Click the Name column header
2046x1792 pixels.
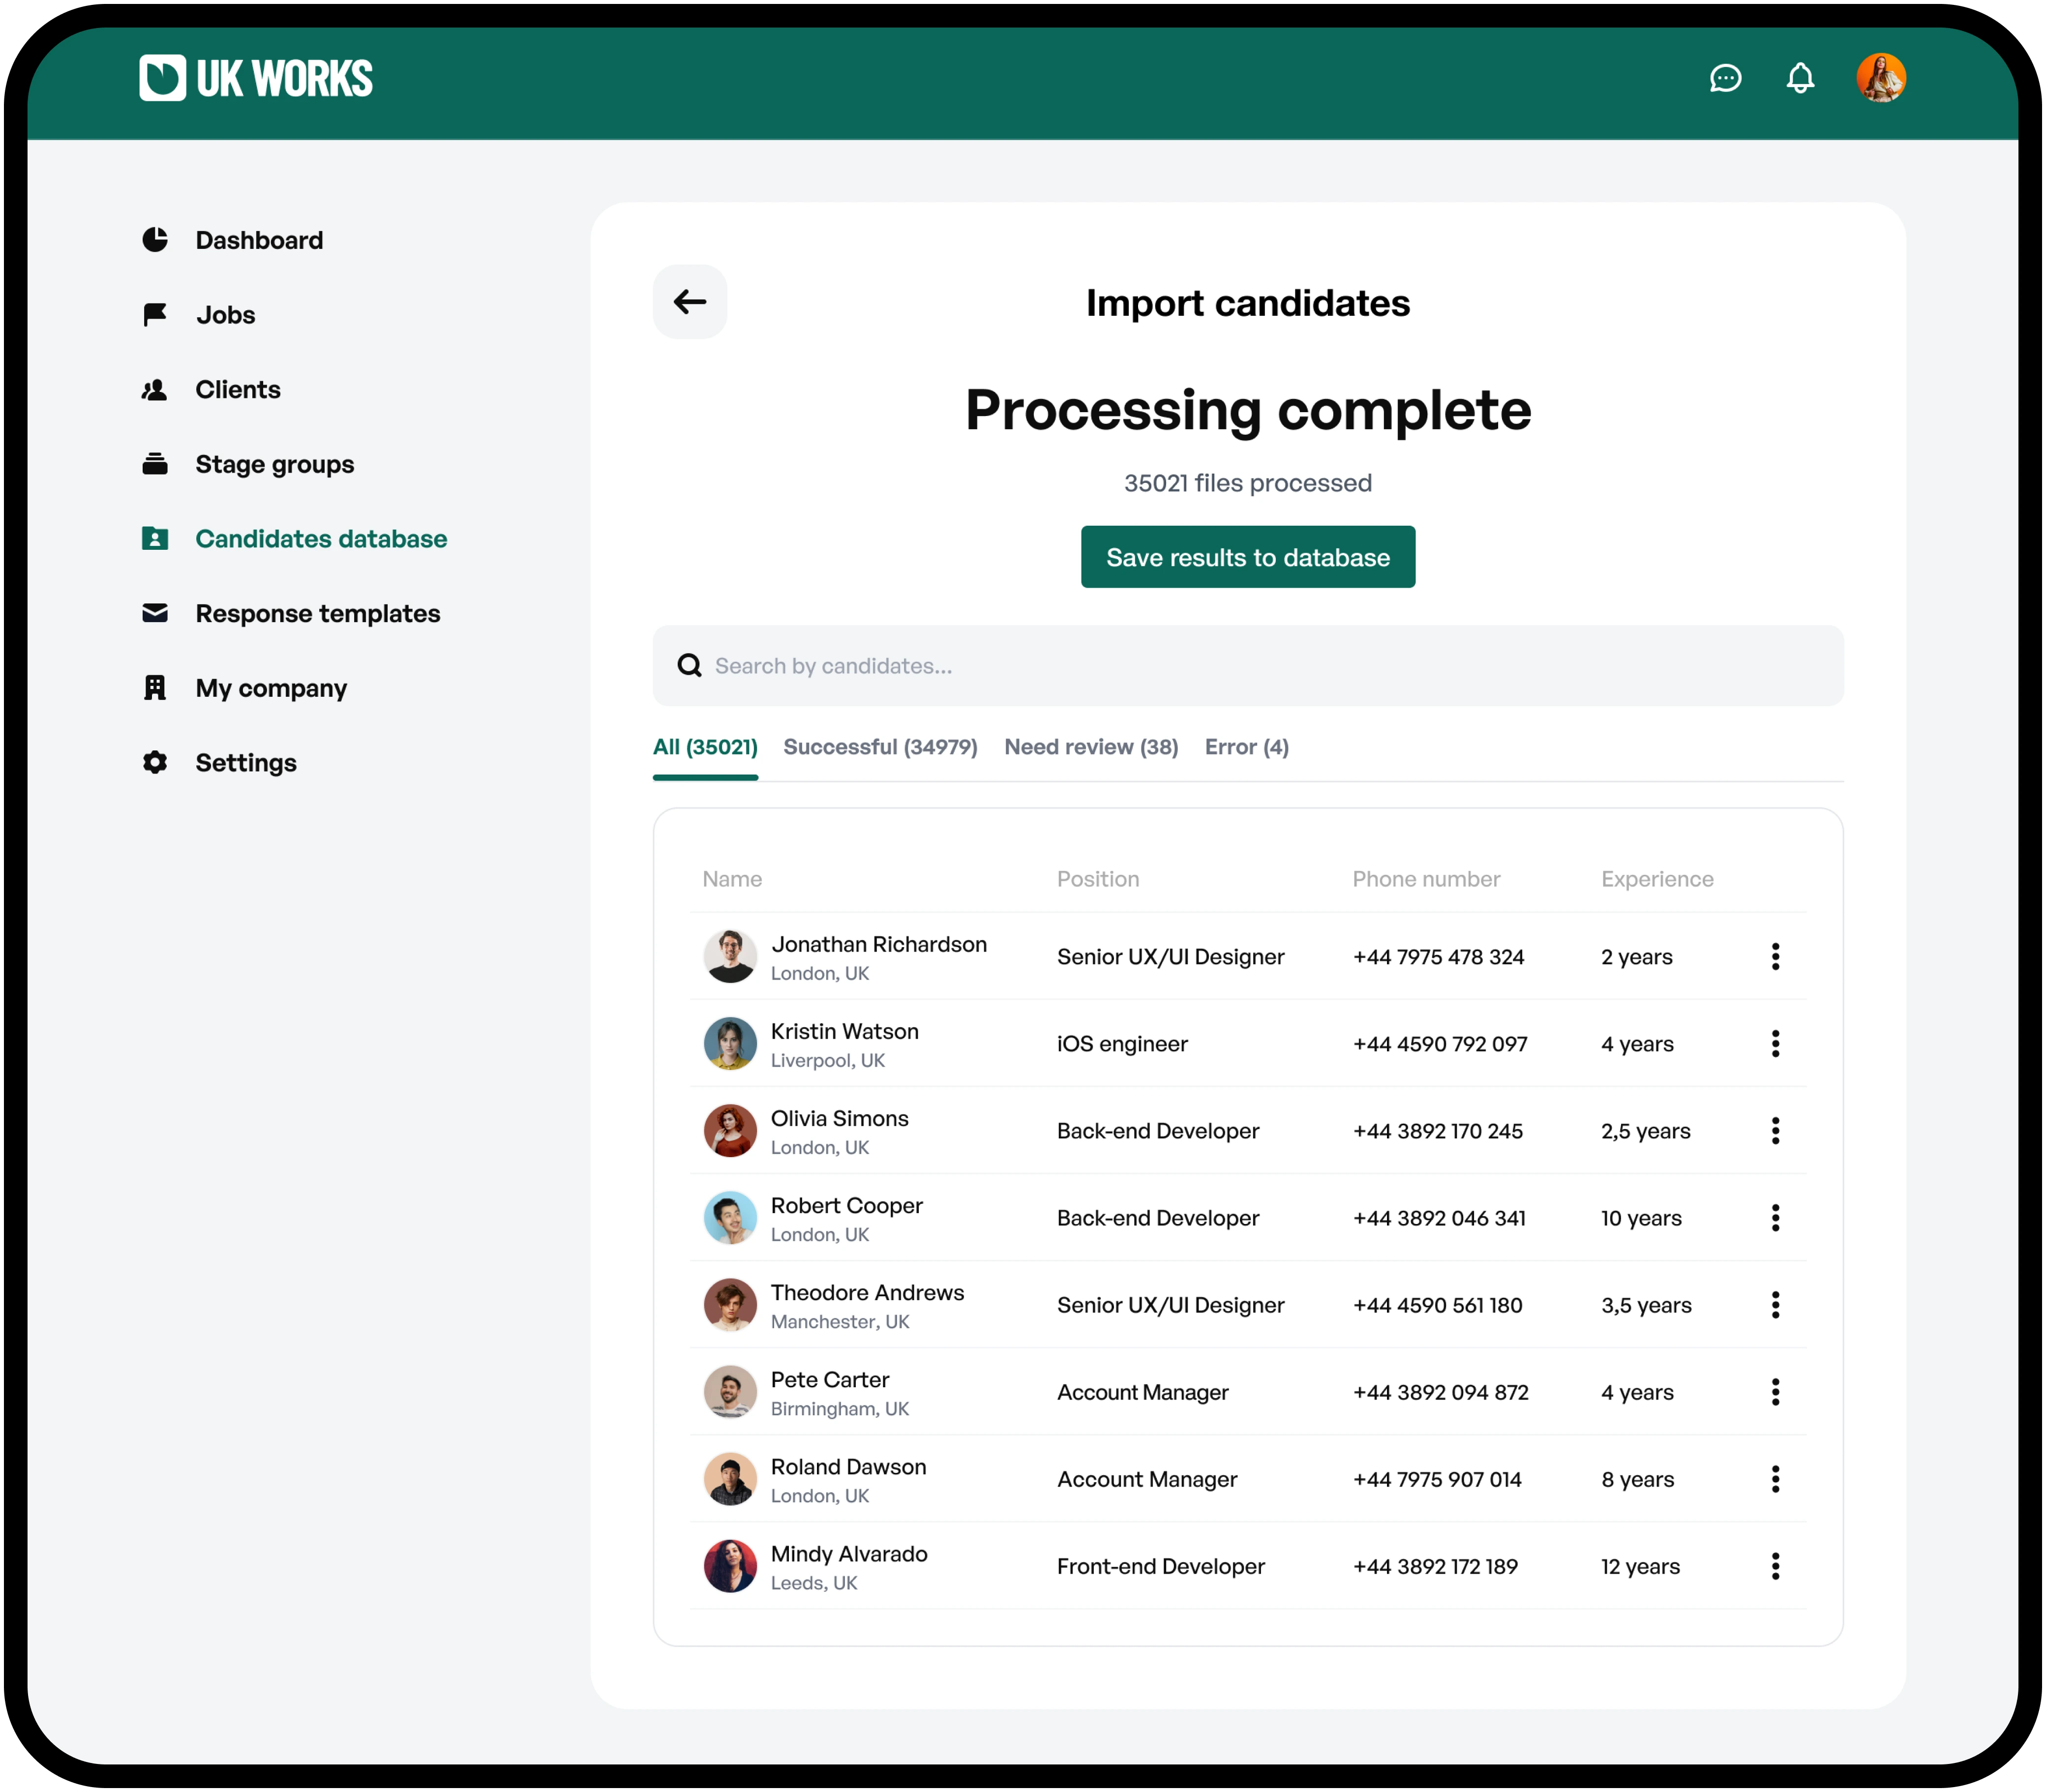(732, 879)
